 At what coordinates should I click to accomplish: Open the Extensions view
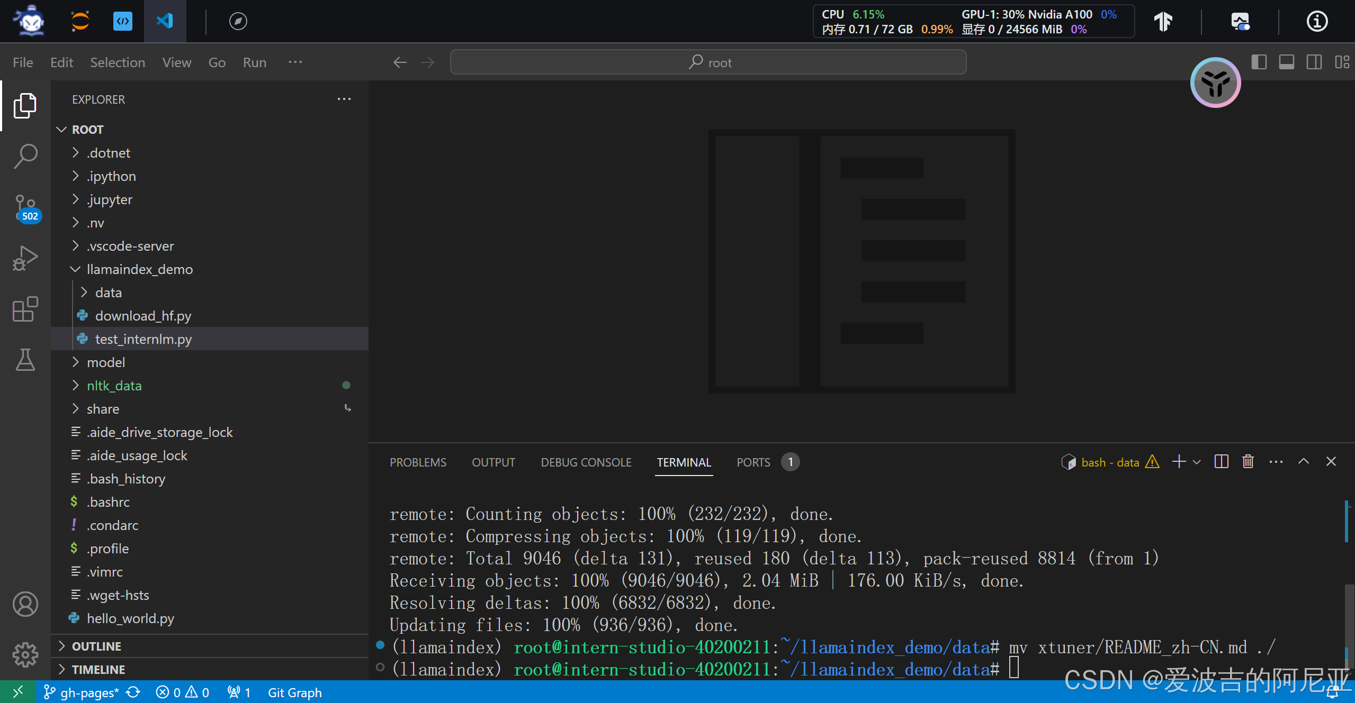25,309
